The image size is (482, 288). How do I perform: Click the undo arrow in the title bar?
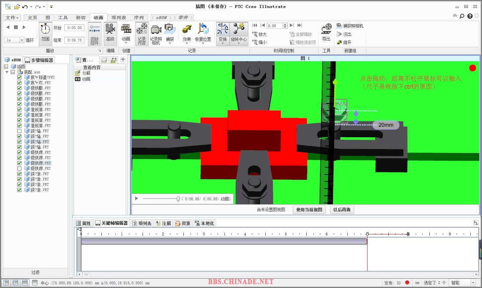(25, 7)
